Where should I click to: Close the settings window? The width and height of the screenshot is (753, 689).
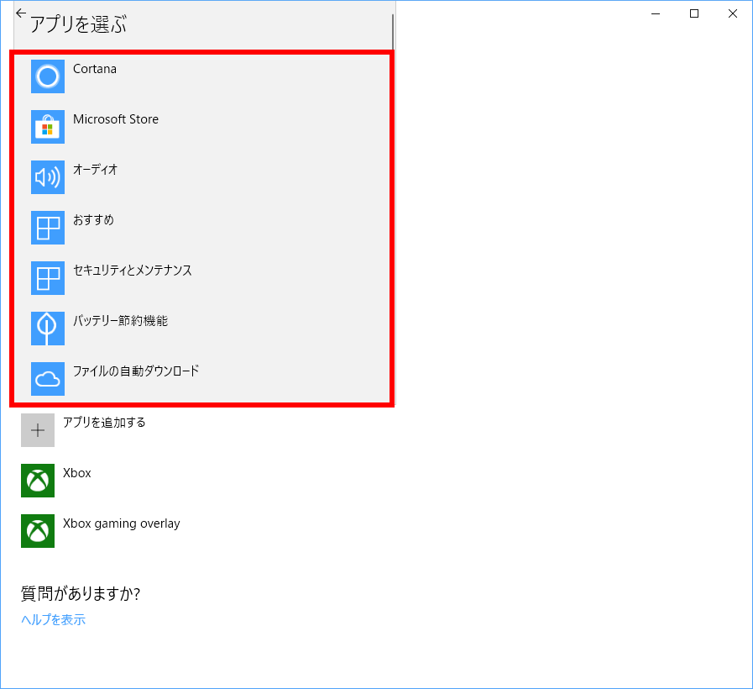pyautogui.click(x=732, y=13)
